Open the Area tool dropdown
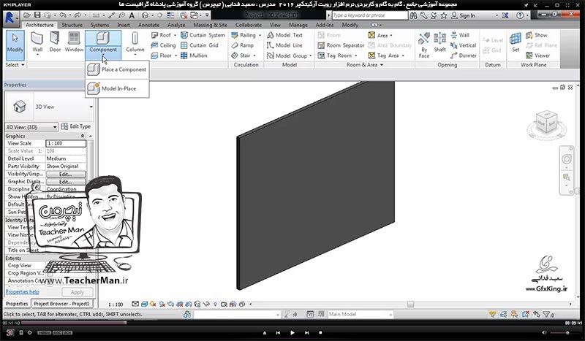The image size is (585, 341). coord(391,35)
